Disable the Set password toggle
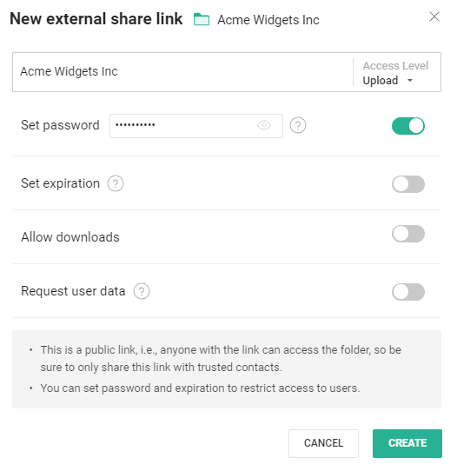The width and height of the screenshot is (457, 471). [408, 126]
